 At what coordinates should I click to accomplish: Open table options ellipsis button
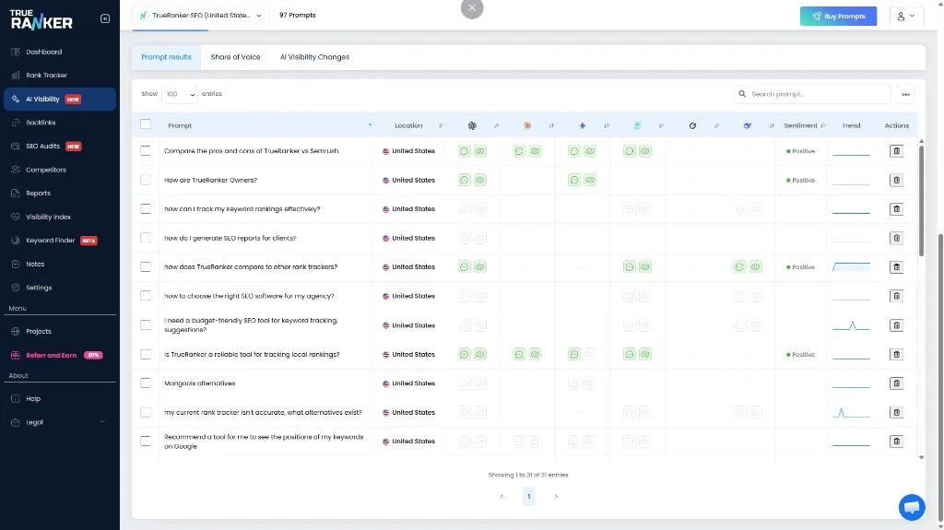905,94
